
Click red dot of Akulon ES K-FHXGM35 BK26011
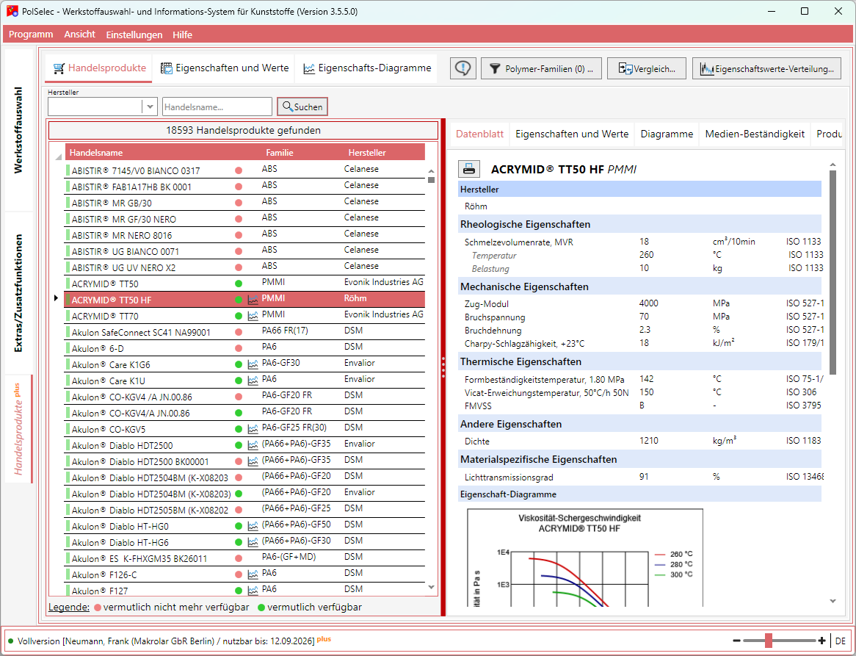(x=239, y=558)
